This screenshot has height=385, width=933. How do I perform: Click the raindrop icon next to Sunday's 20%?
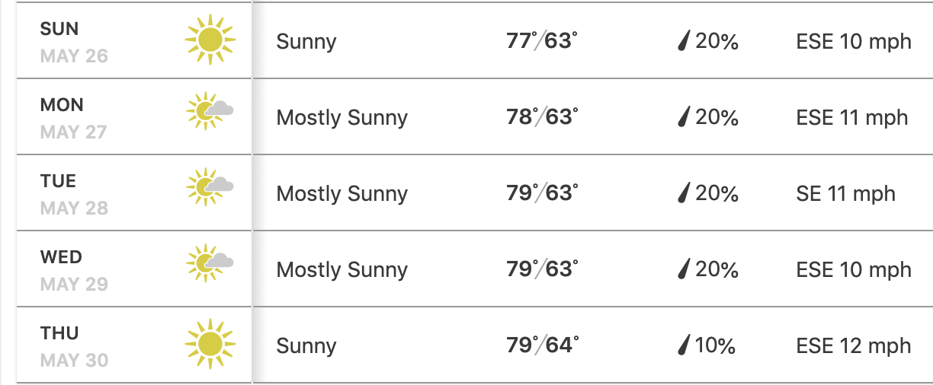pos(684,41)
